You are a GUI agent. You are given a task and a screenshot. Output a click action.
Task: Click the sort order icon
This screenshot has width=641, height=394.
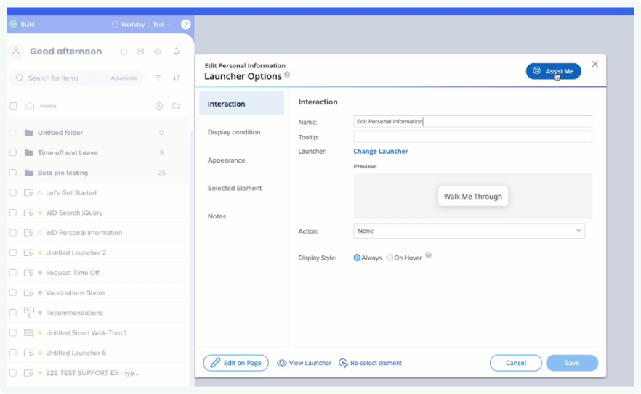tap(176, 78)
